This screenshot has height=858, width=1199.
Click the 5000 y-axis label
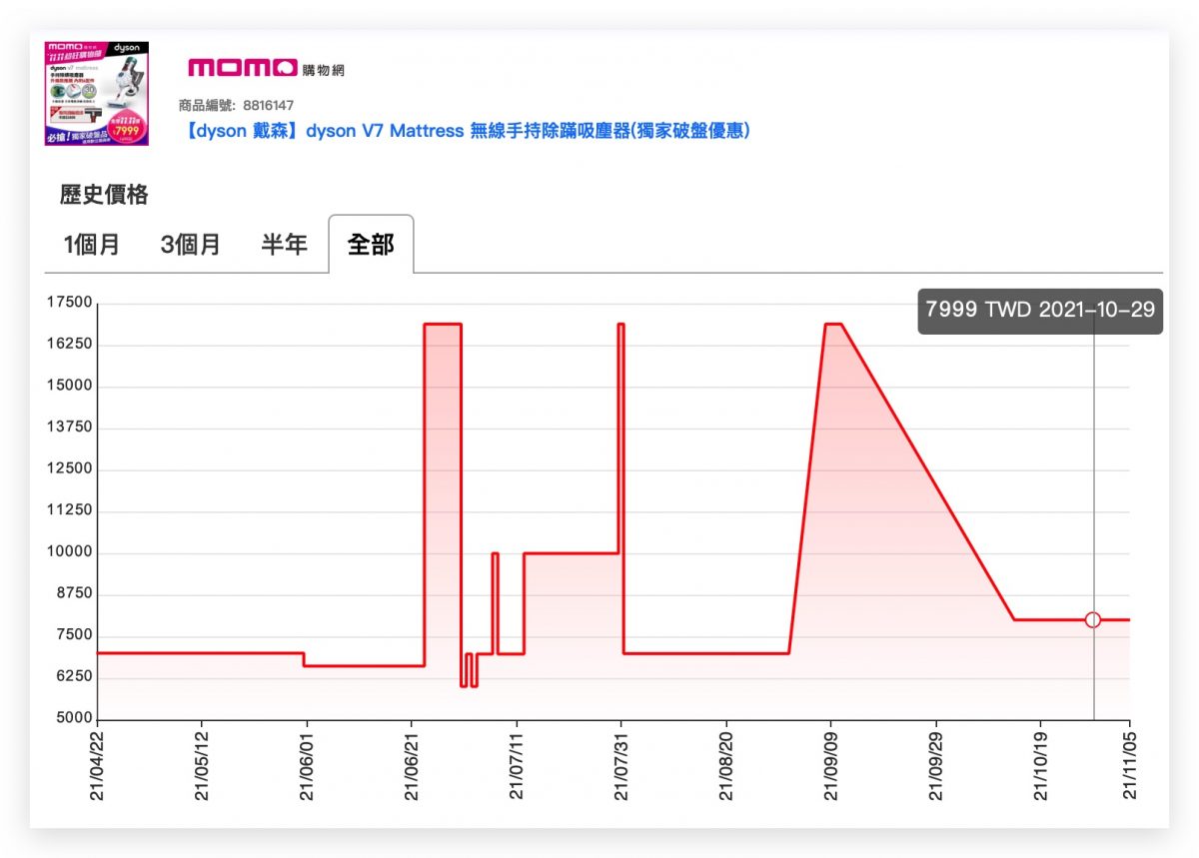[x=73, y=718]
